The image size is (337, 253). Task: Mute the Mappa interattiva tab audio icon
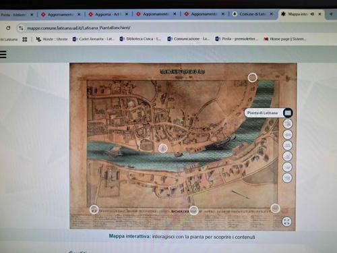pos(312,14)
